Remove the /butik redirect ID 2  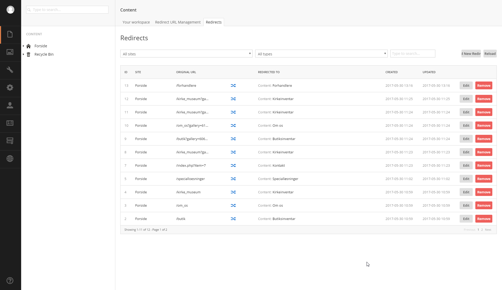[484, 219]
